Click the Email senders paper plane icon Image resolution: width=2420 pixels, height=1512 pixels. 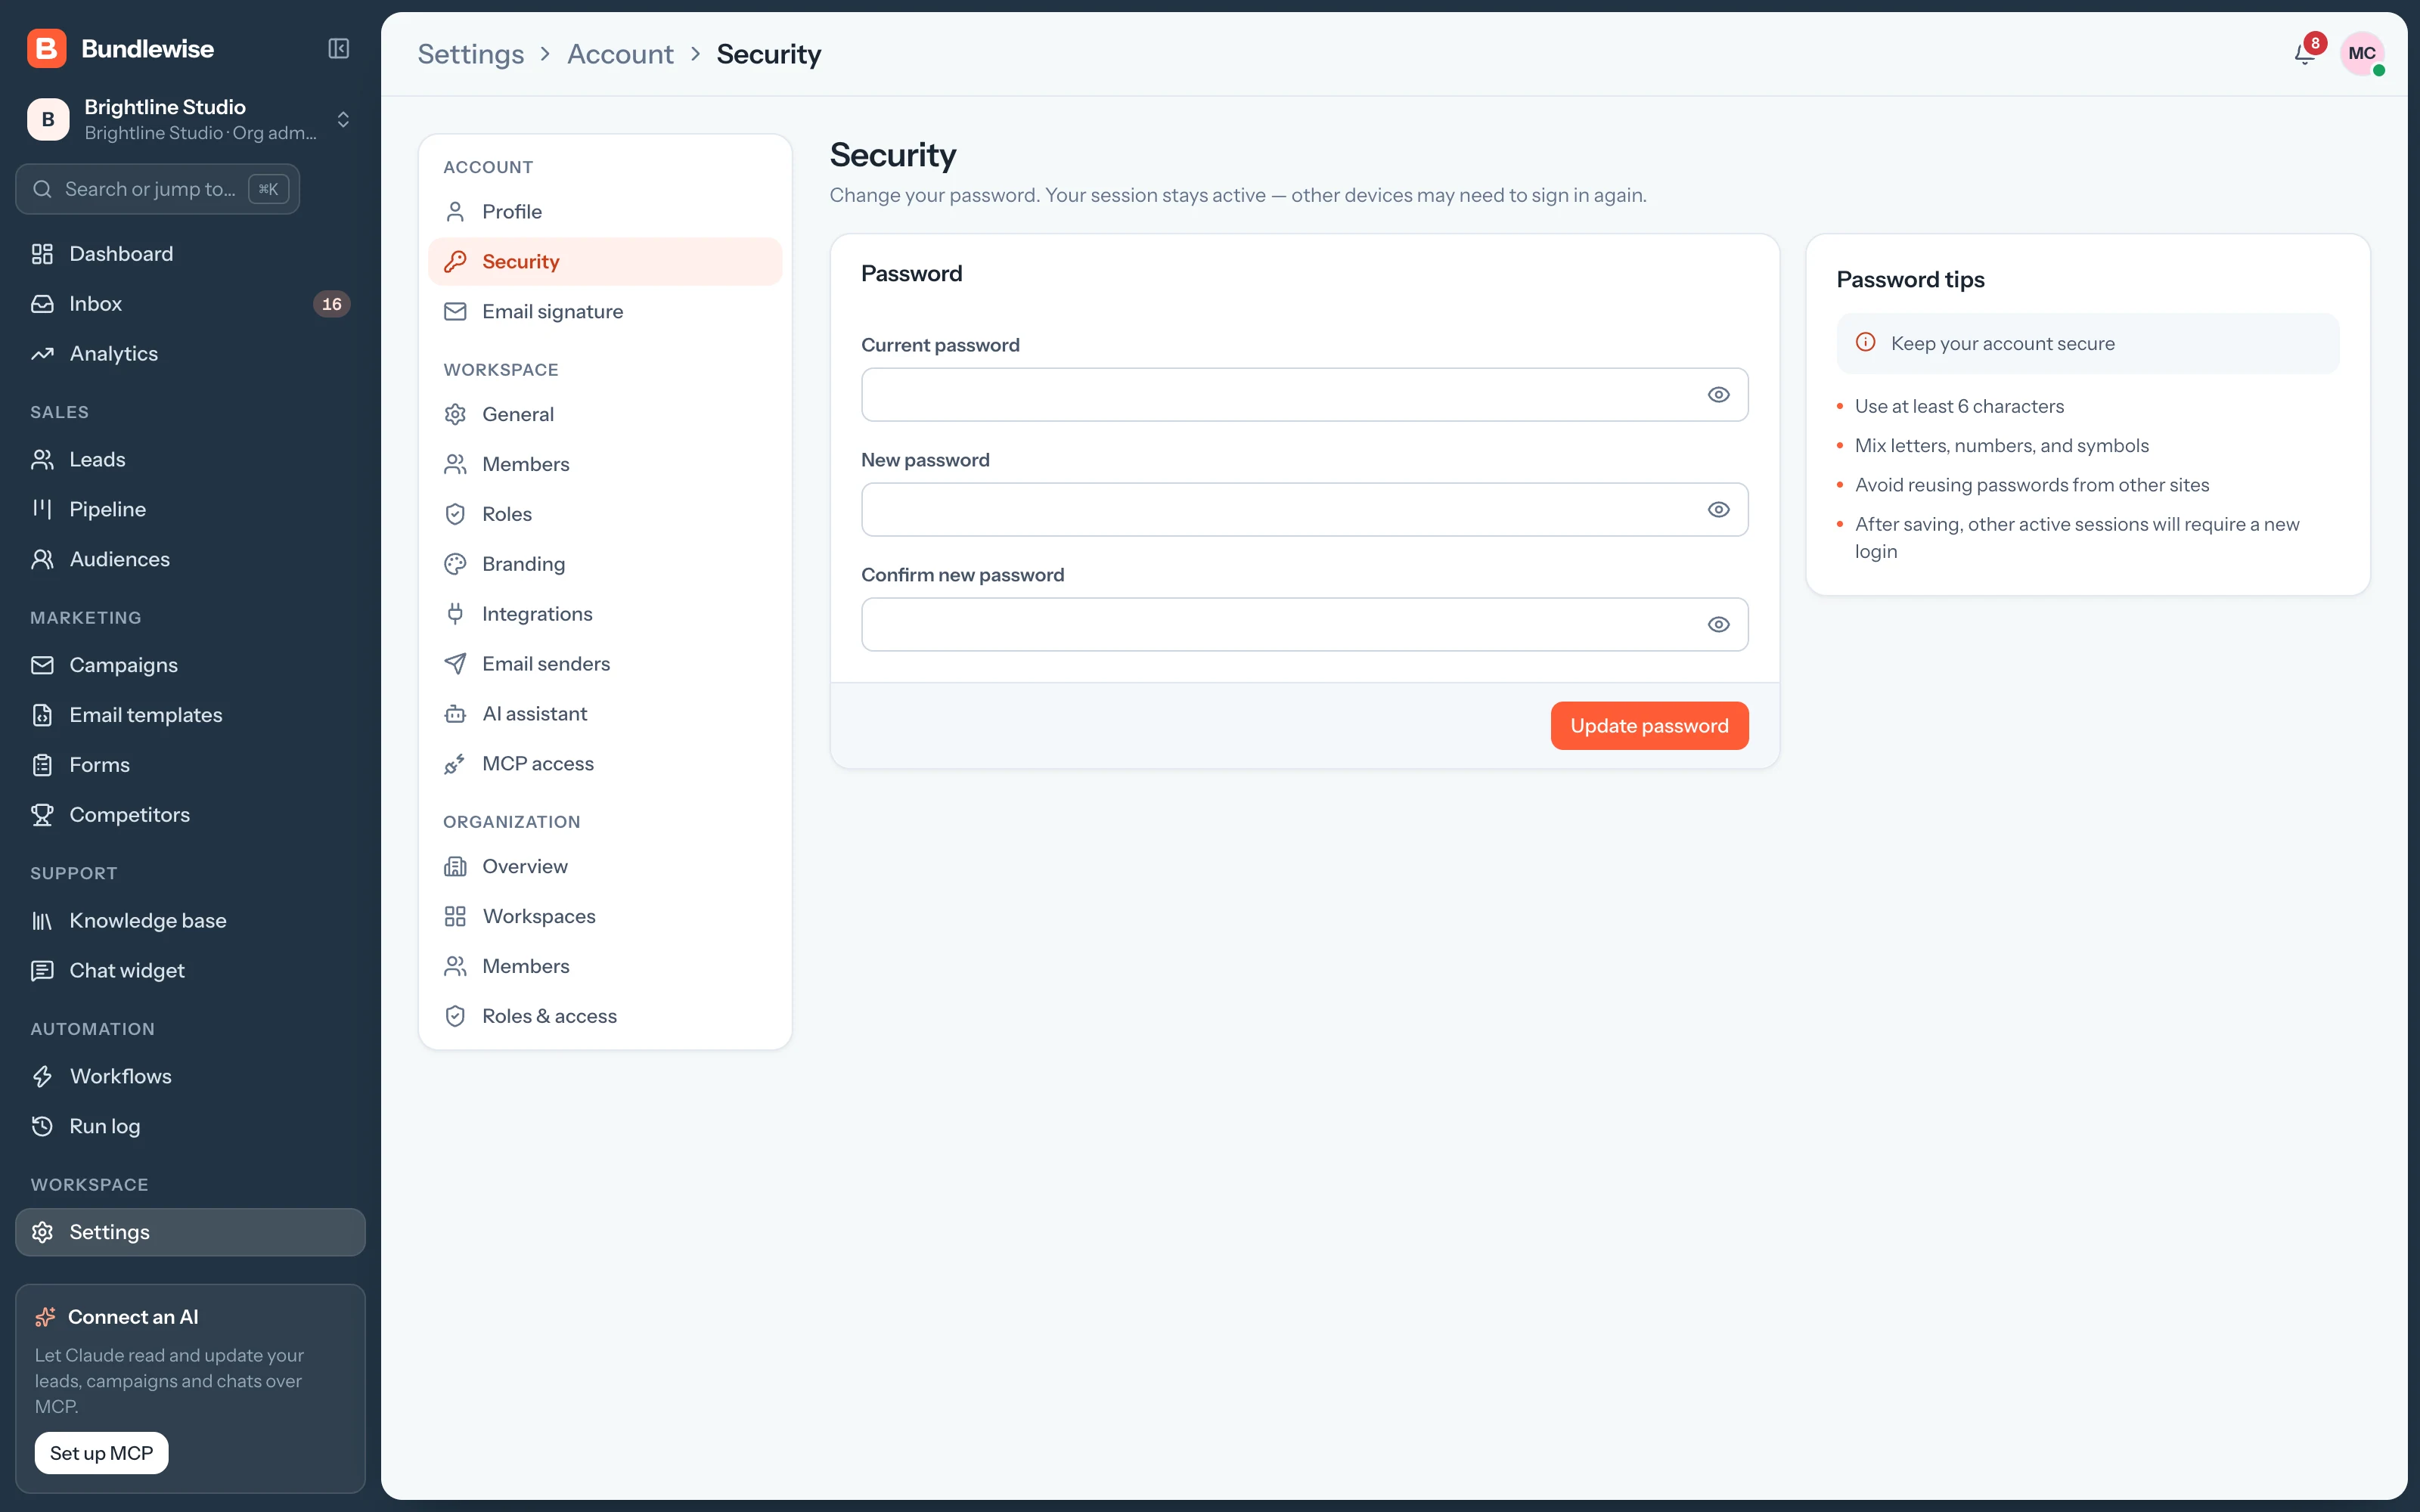click(455, 664)
